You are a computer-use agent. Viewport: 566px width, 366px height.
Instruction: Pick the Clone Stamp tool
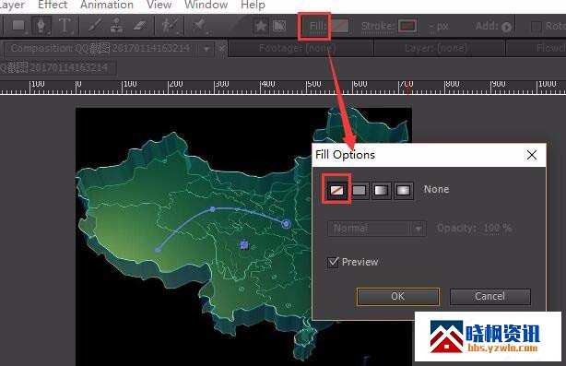click(116, 26)
